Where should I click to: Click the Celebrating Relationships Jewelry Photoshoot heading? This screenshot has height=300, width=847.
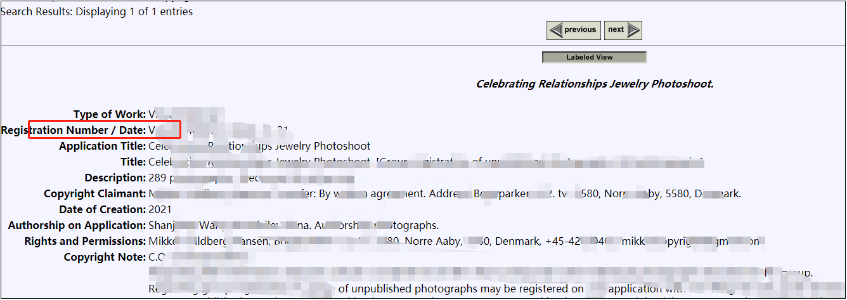pos(595,84)
